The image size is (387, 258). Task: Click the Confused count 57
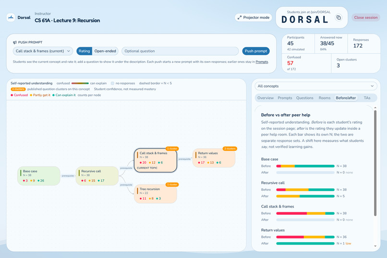pyautogui.click(x=290, y=63)
